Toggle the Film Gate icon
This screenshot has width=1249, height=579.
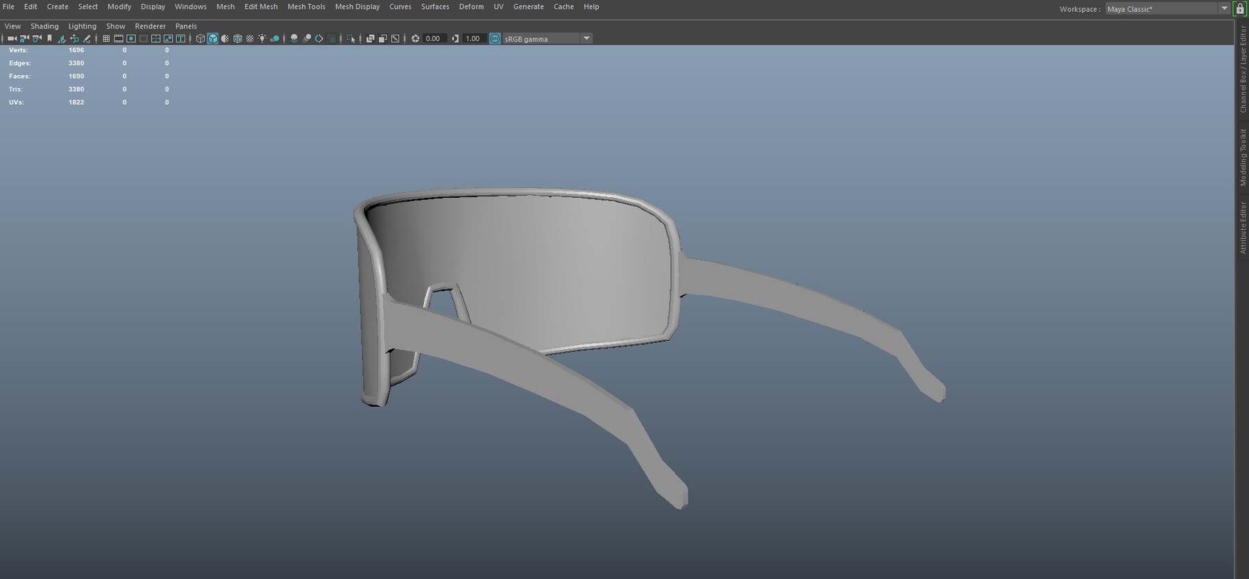point(119,38)
